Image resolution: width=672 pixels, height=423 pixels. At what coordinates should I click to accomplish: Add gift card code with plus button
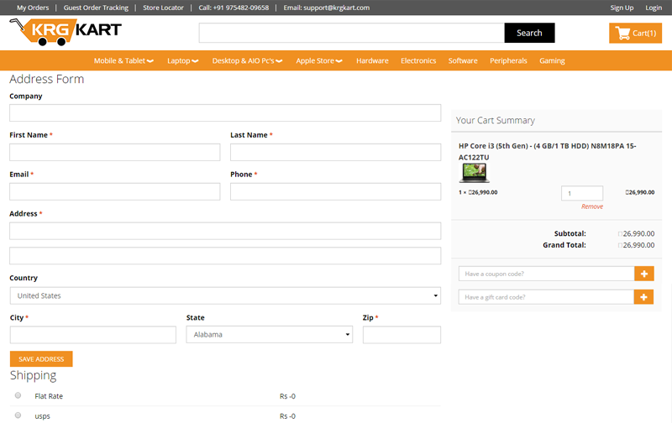point(643,297)
